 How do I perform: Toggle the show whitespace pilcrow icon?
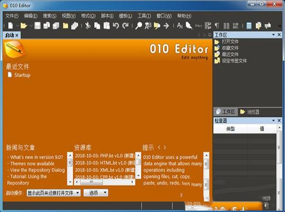tap(217, 26)
